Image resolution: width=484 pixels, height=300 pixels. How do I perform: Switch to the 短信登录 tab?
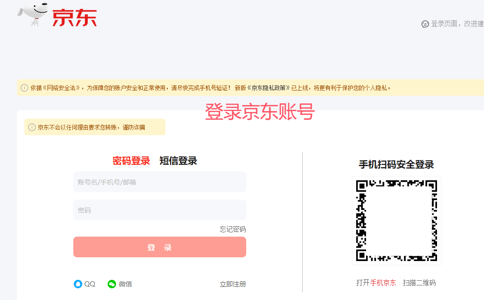coord(178,161)
